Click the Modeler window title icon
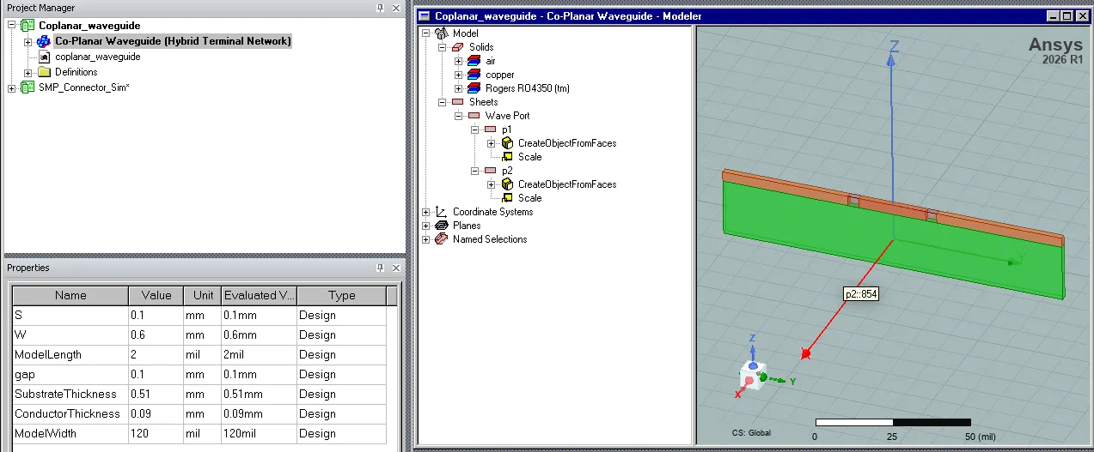Screen dimensions: 1094x452 click(425, 16)
